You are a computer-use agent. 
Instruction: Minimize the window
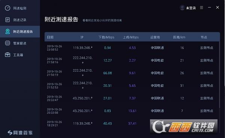209,7
